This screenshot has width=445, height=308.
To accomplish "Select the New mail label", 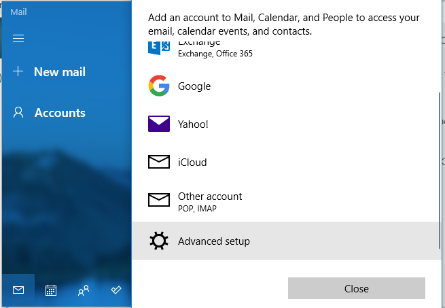I will tap(60, 71).
